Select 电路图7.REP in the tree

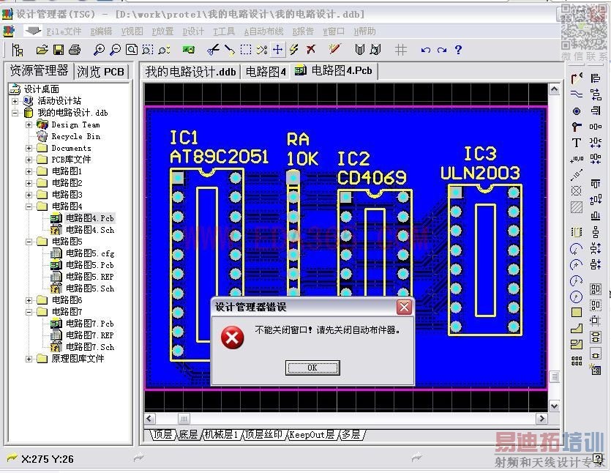[x=90, y=335]
